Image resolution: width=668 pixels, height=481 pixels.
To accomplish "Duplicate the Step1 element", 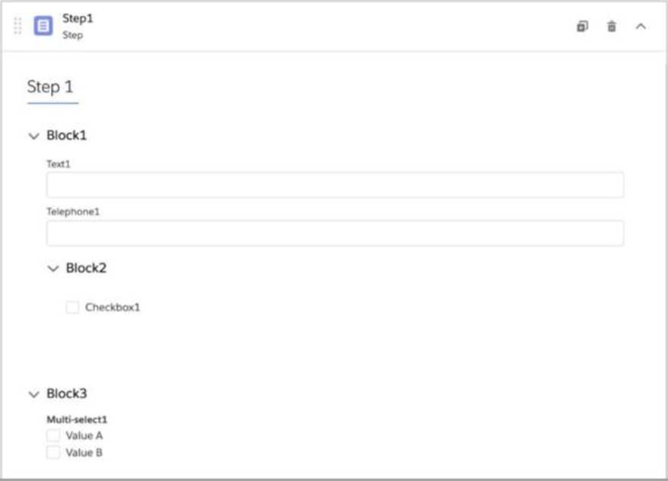I will (582, 26).
